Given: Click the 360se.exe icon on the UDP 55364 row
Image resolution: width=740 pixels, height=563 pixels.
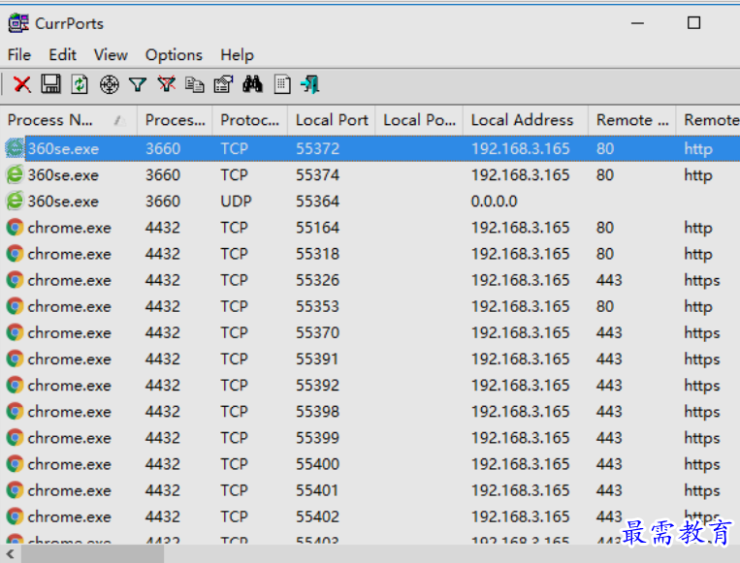Looking at the screenshot, I should point(15,202).
